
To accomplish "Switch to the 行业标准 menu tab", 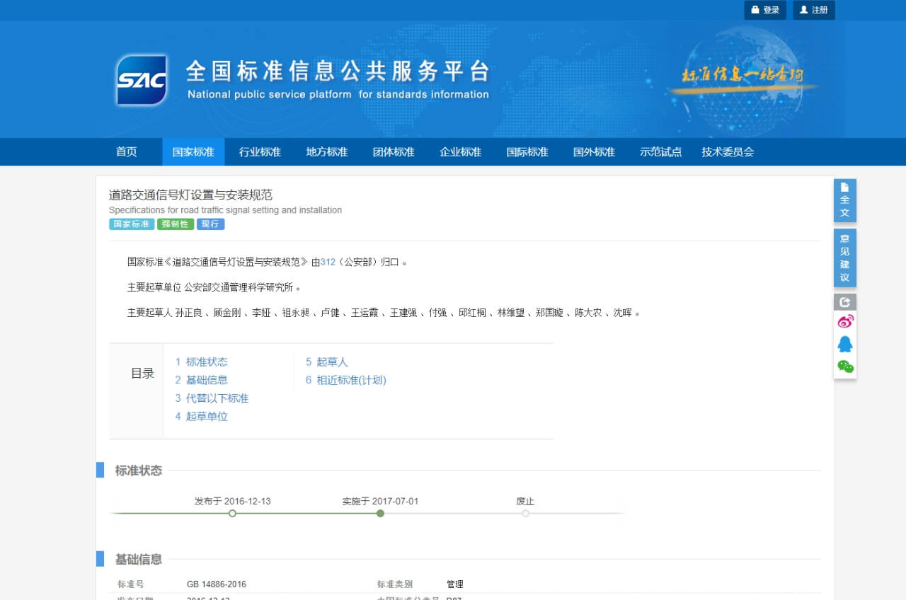I will click(x=259, y=151).
